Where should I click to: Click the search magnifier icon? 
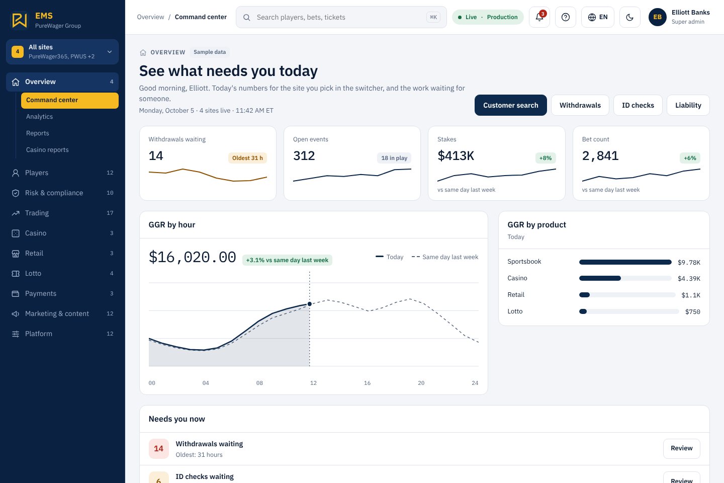point(247,18)
